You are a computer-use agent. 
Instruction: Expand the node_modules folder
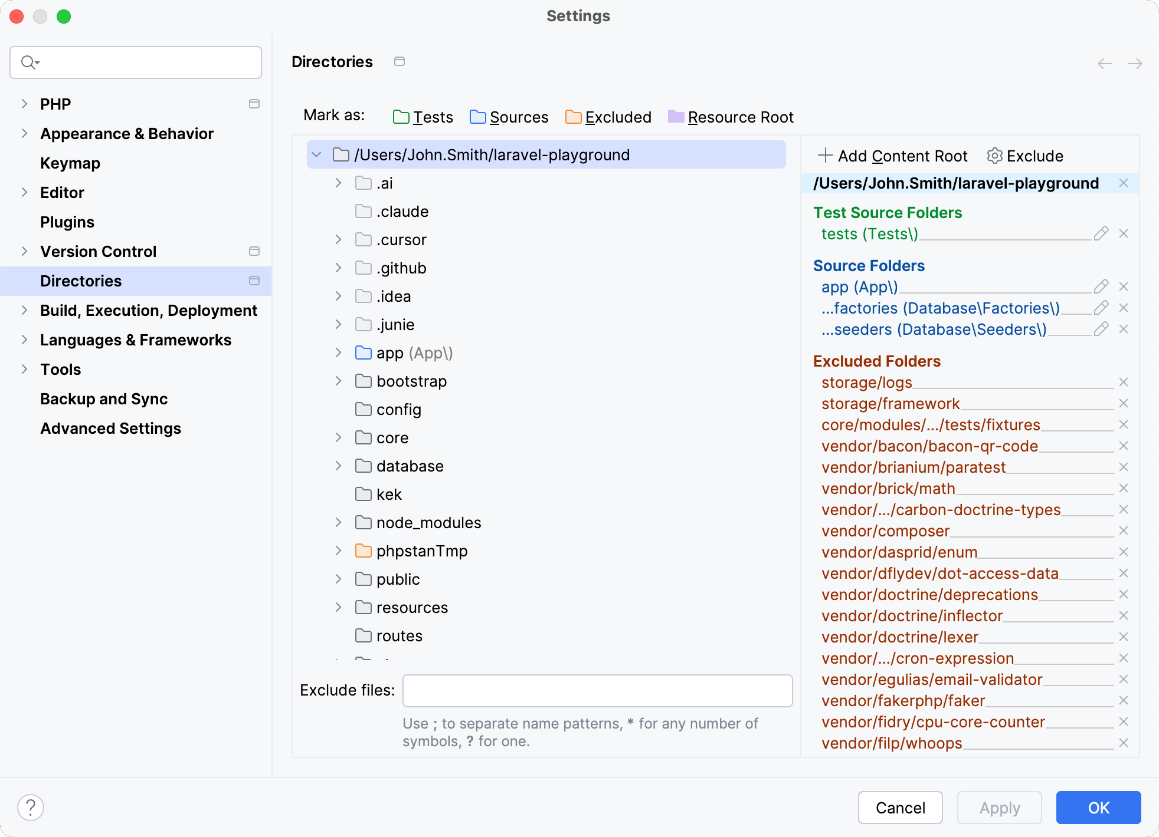coord(338,522)
